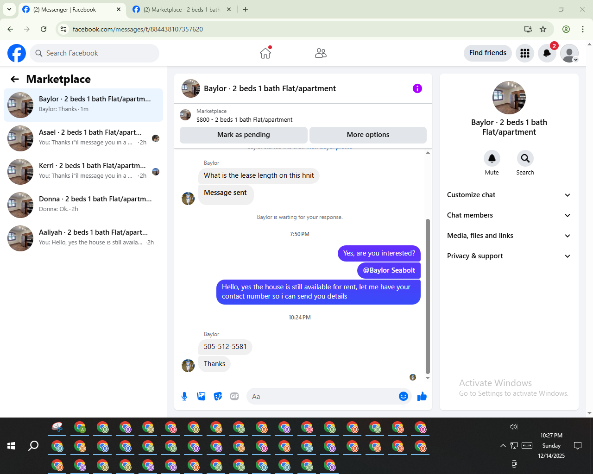Open the Facebook logo home link
Image resolution: width=593 pixels, height=474 pixels.
pyautogui.click(x=17, y=53)
